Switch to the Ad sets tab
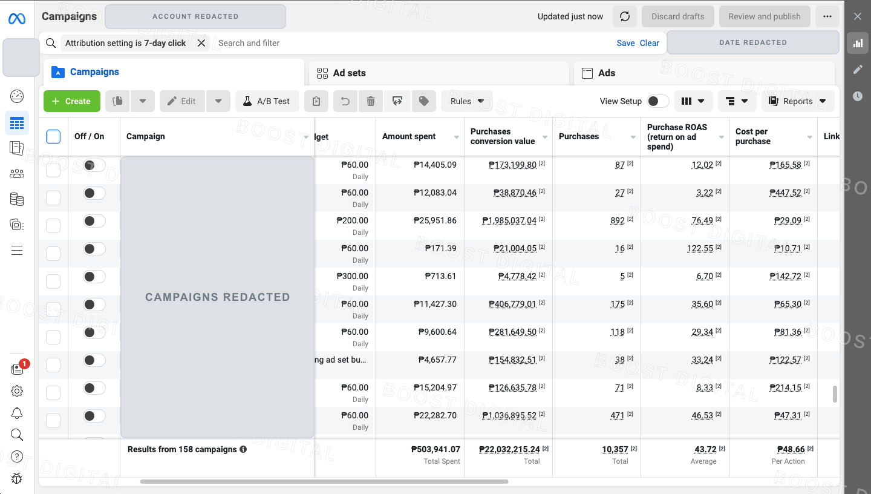 point(439,73)
